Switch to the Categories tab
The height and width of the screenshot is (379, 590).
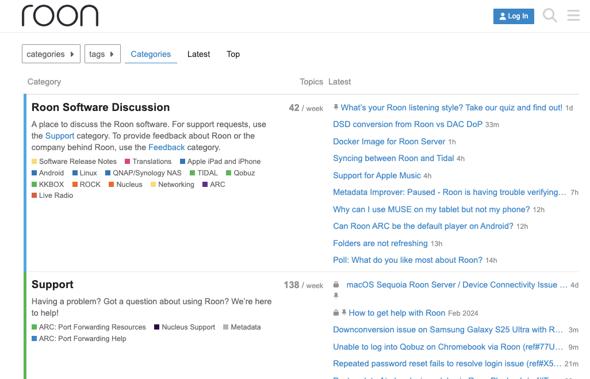(x=151, y=54)
